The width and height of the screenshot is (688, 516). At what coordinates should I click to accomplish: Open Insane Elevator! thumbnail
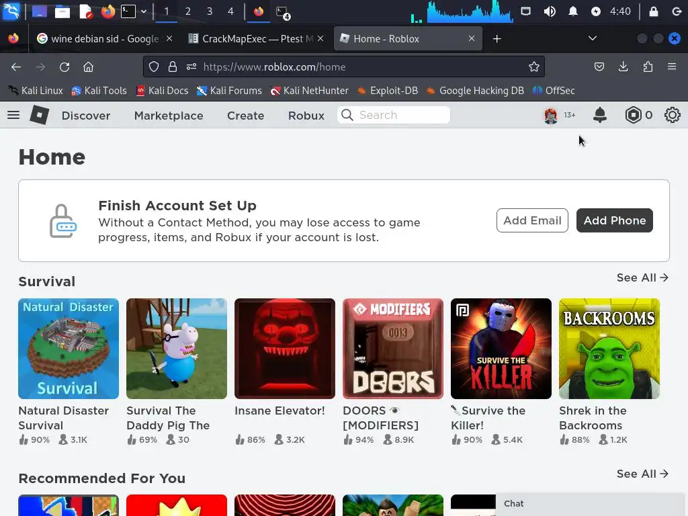(x=285, y=349)
